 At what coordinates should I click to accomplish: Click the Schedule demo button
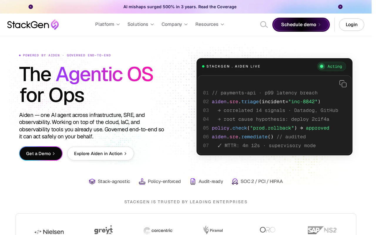[301, 25]
